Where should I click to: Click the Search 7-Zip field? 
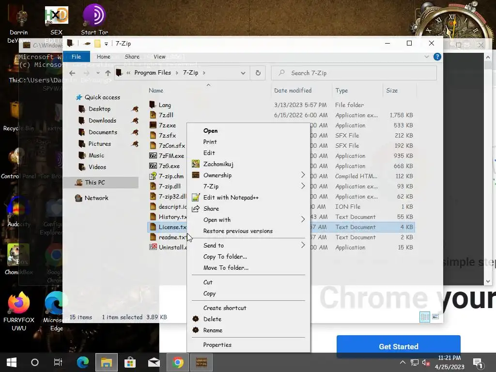tap(354, 73)
